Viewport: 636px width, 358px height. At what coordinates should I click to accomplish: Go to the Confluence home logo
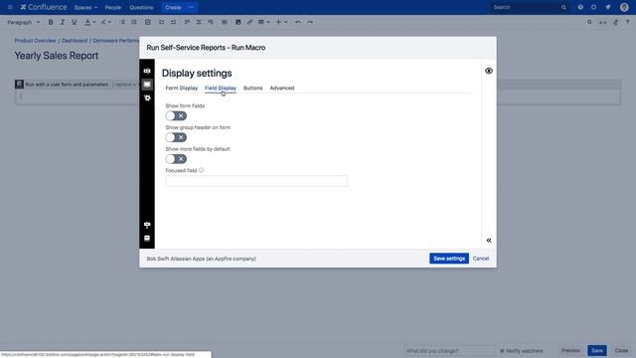point(44,7)
